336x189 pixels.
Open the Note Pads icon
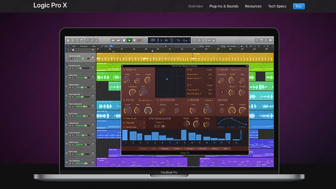click(261, 40)
